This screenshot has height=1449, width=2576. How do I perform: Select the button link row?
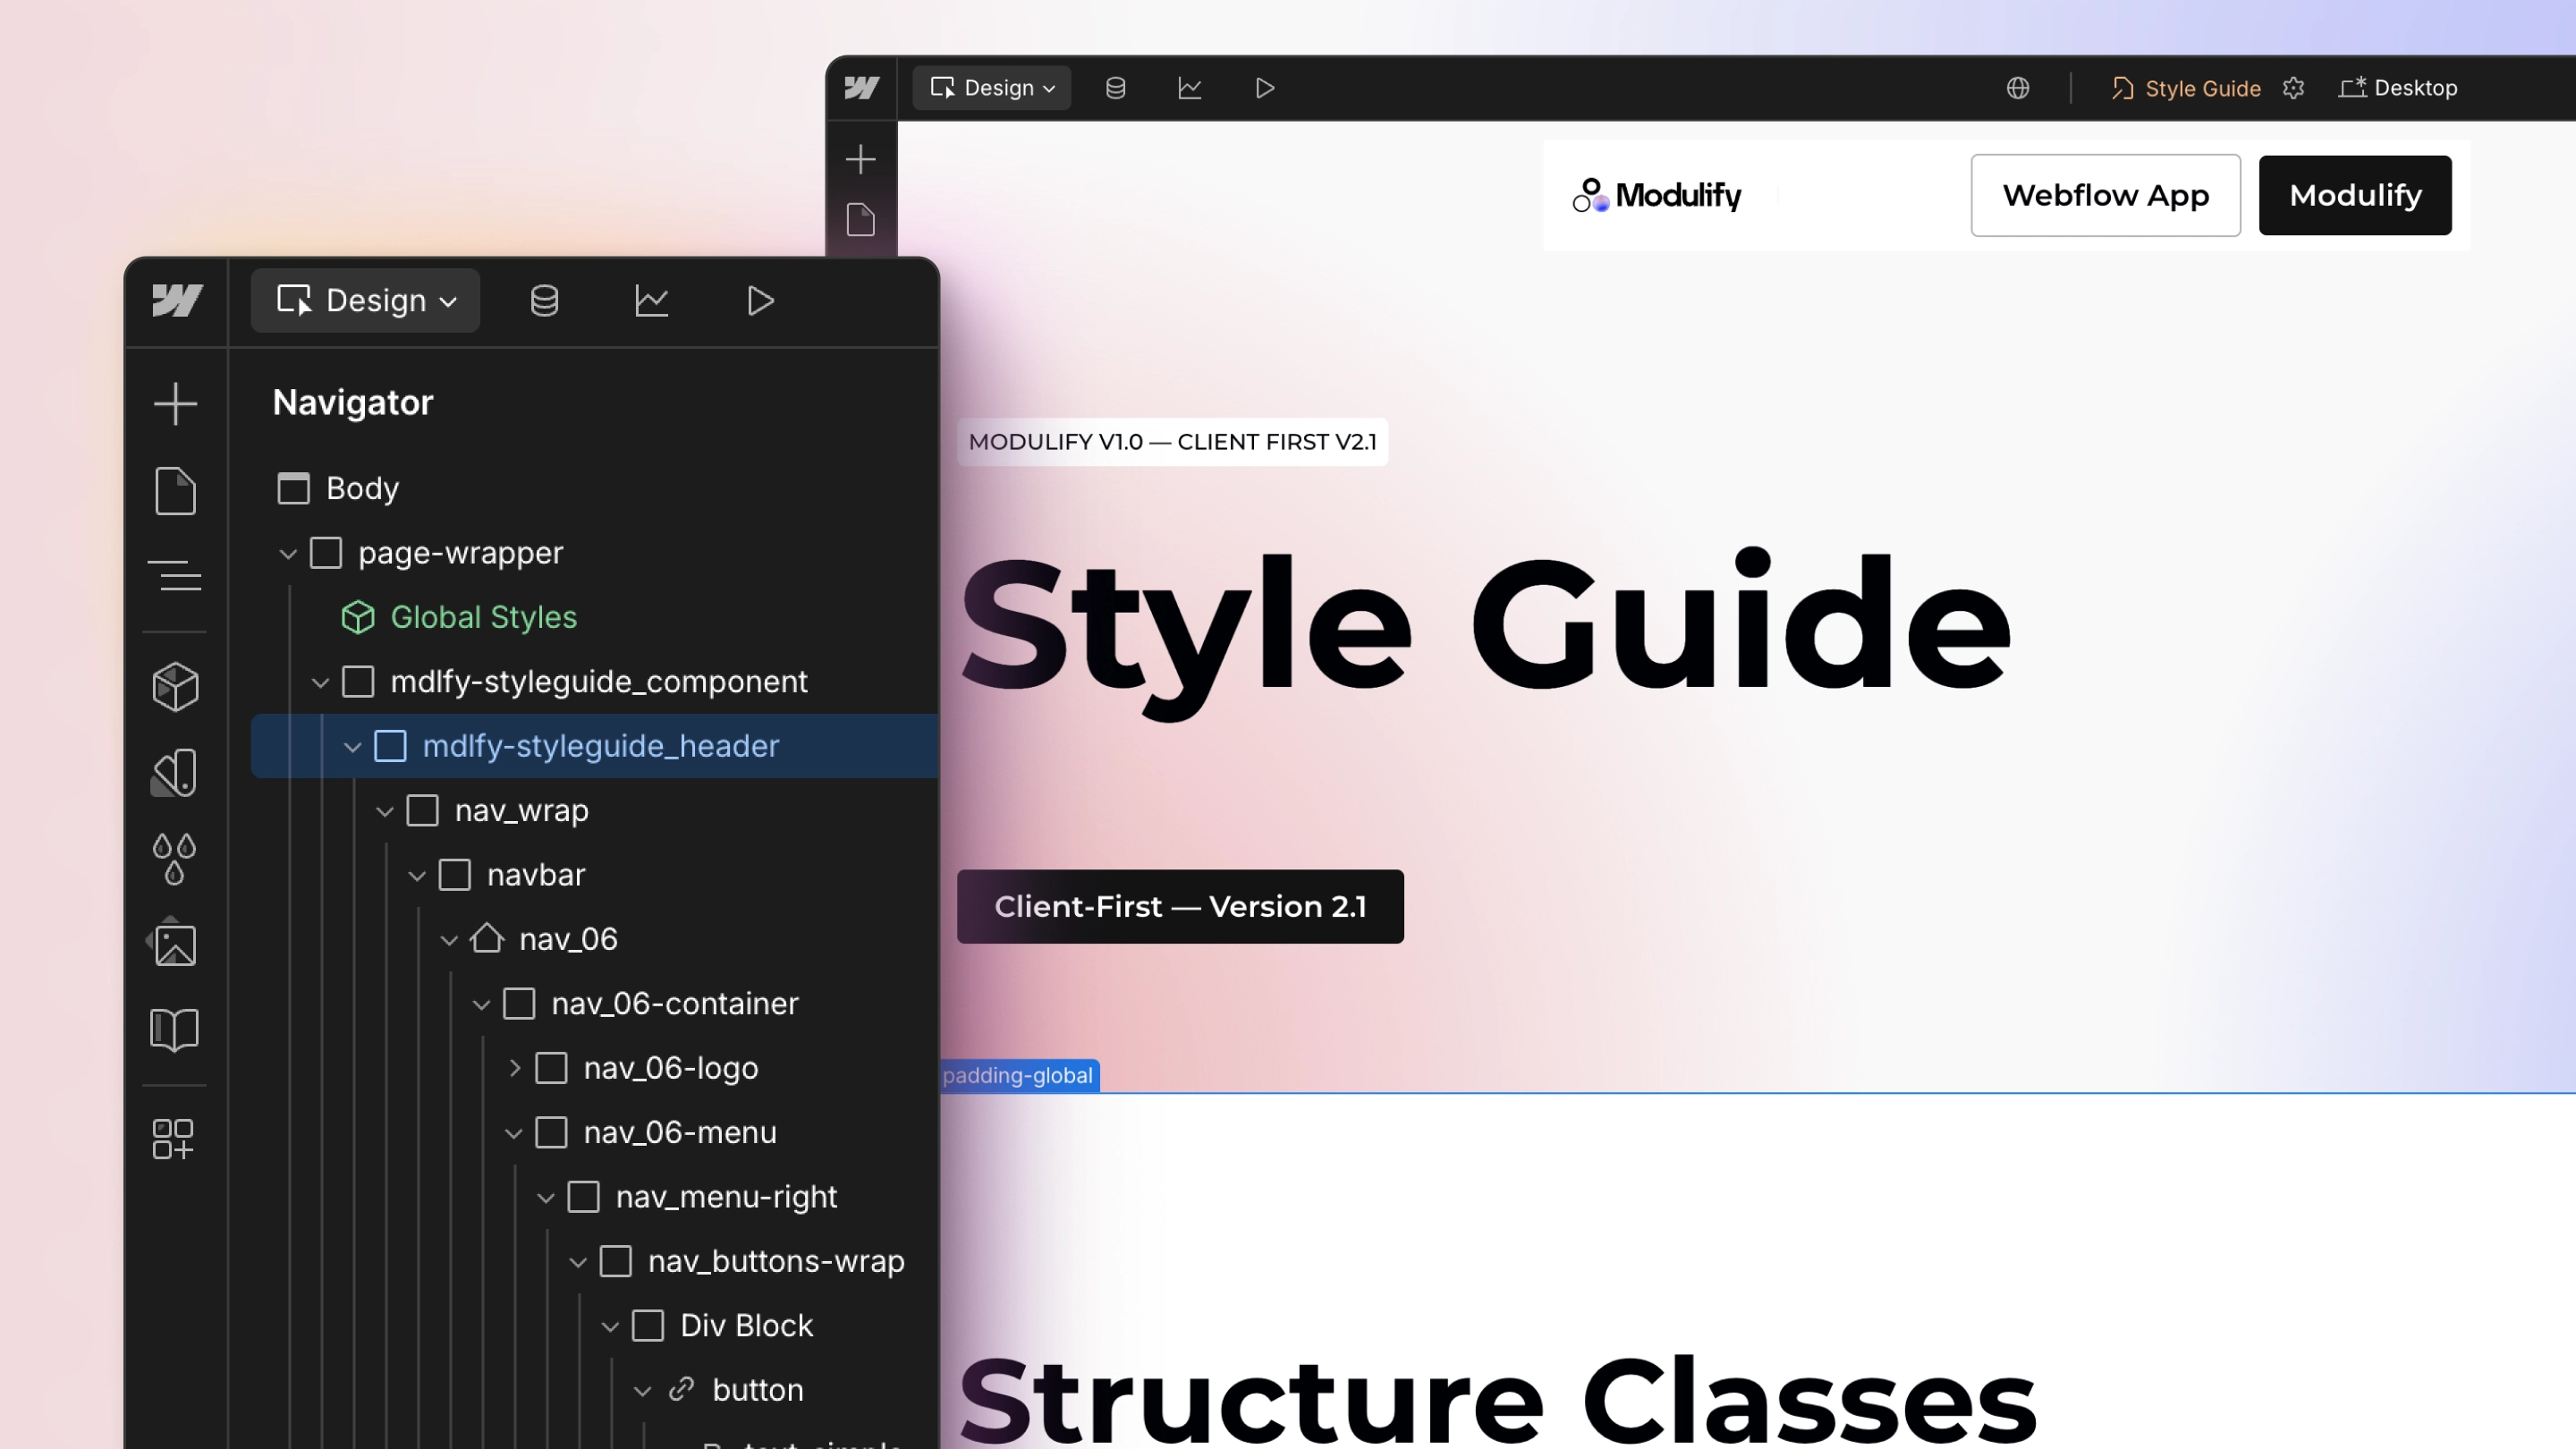click(x=594, y=1390)
